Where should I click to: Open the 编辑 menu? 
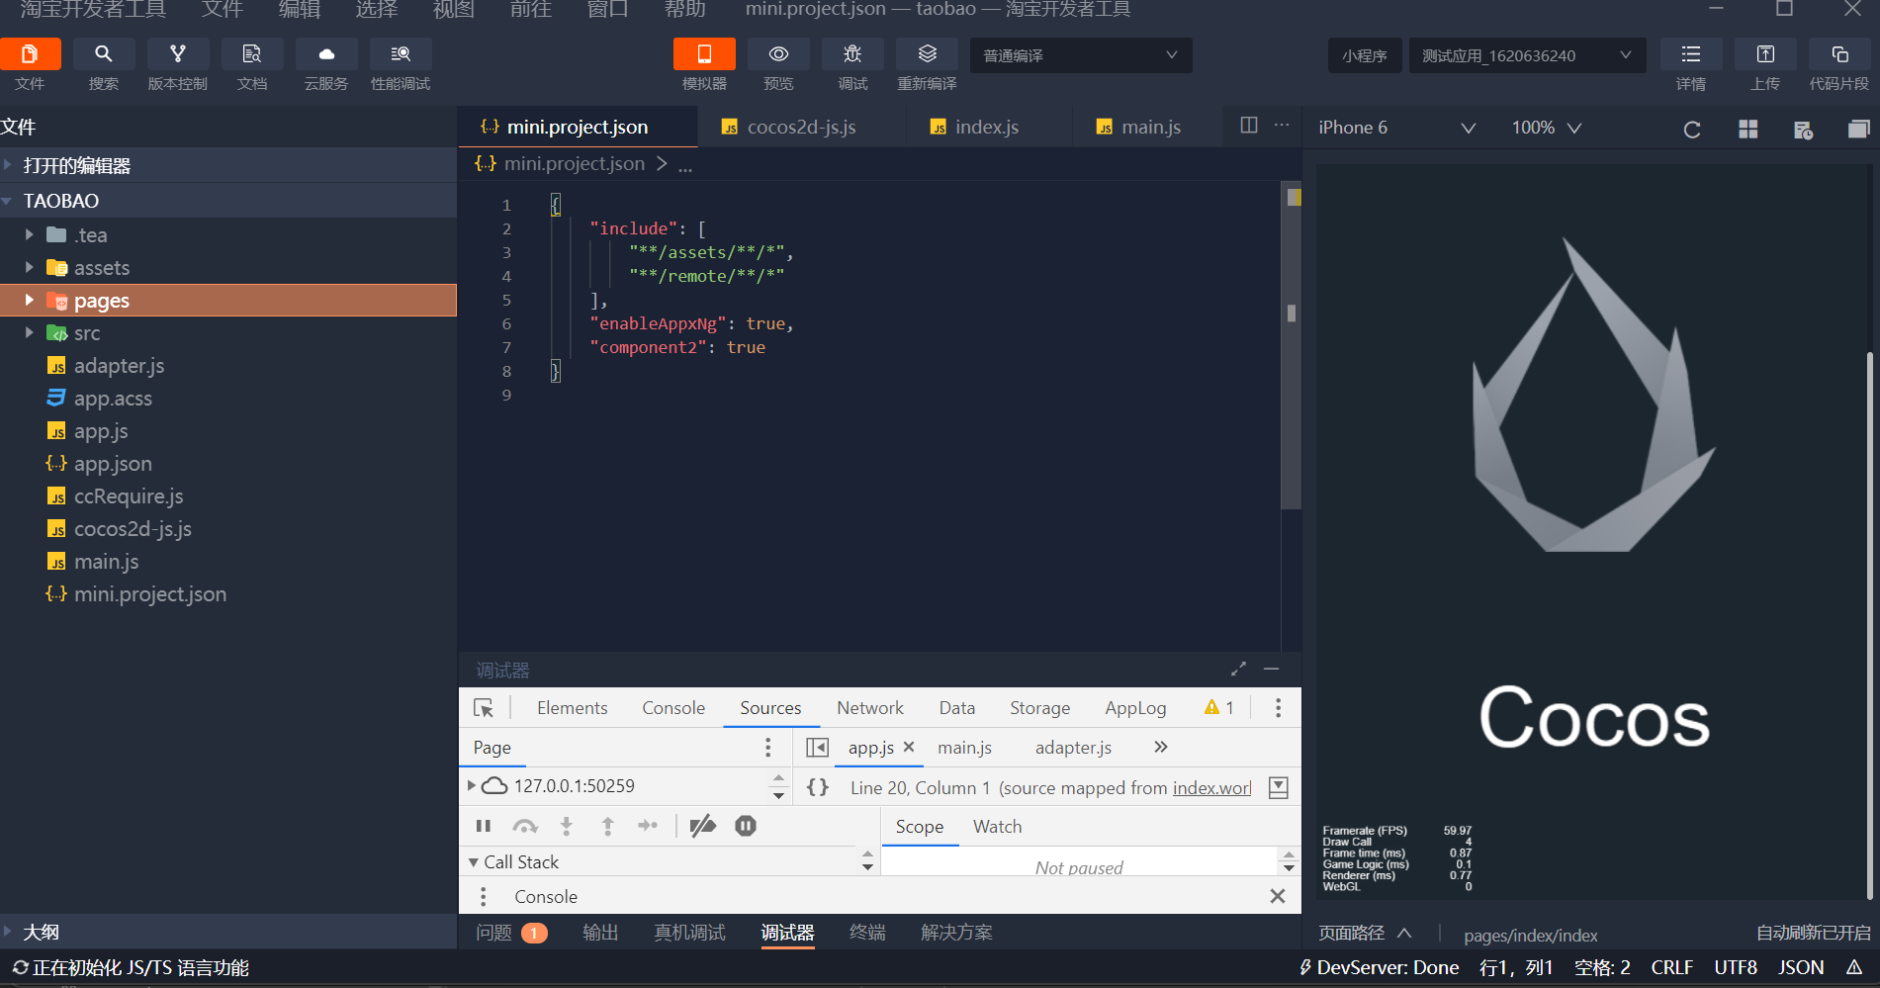300,10
